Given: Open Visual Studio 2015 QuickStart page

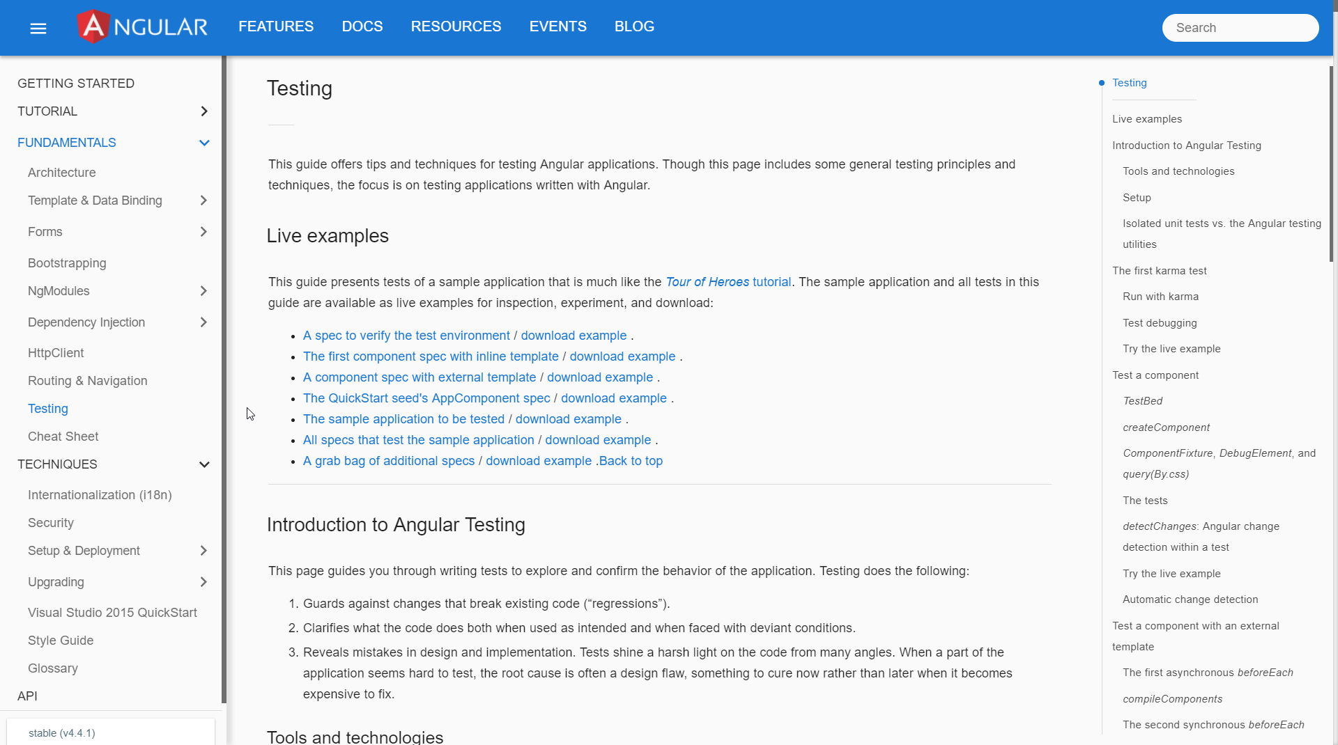Looking at the screenshot, I should tap(112, 613).
